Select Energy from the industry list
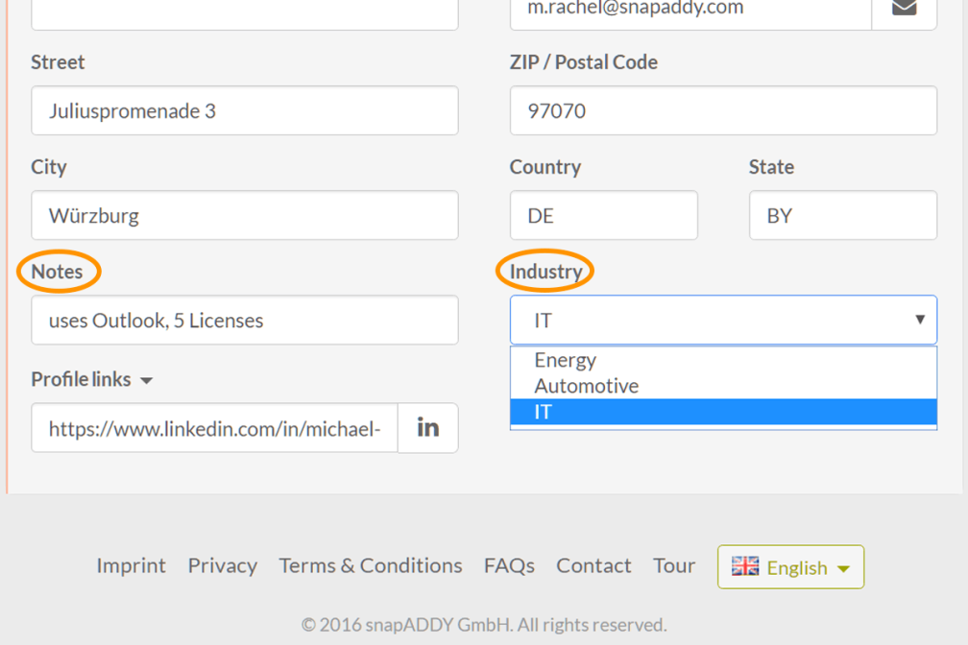The height and width of the screenshot is (645, 968). click(x=566, y=360)
